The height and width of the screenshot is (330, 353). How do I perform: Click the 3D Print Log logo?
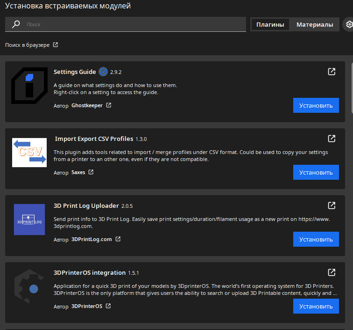pos(29,220)
